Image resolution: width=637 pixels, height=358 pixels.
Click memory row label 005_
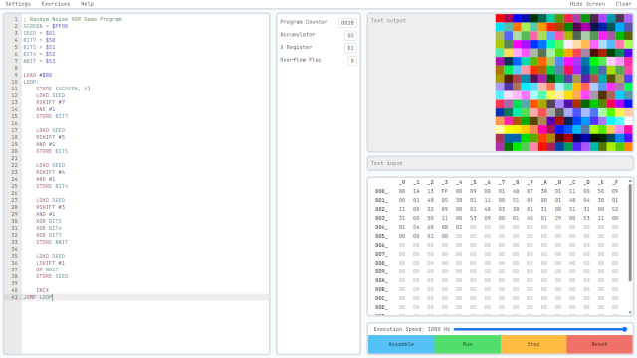(x=381, y=236)
